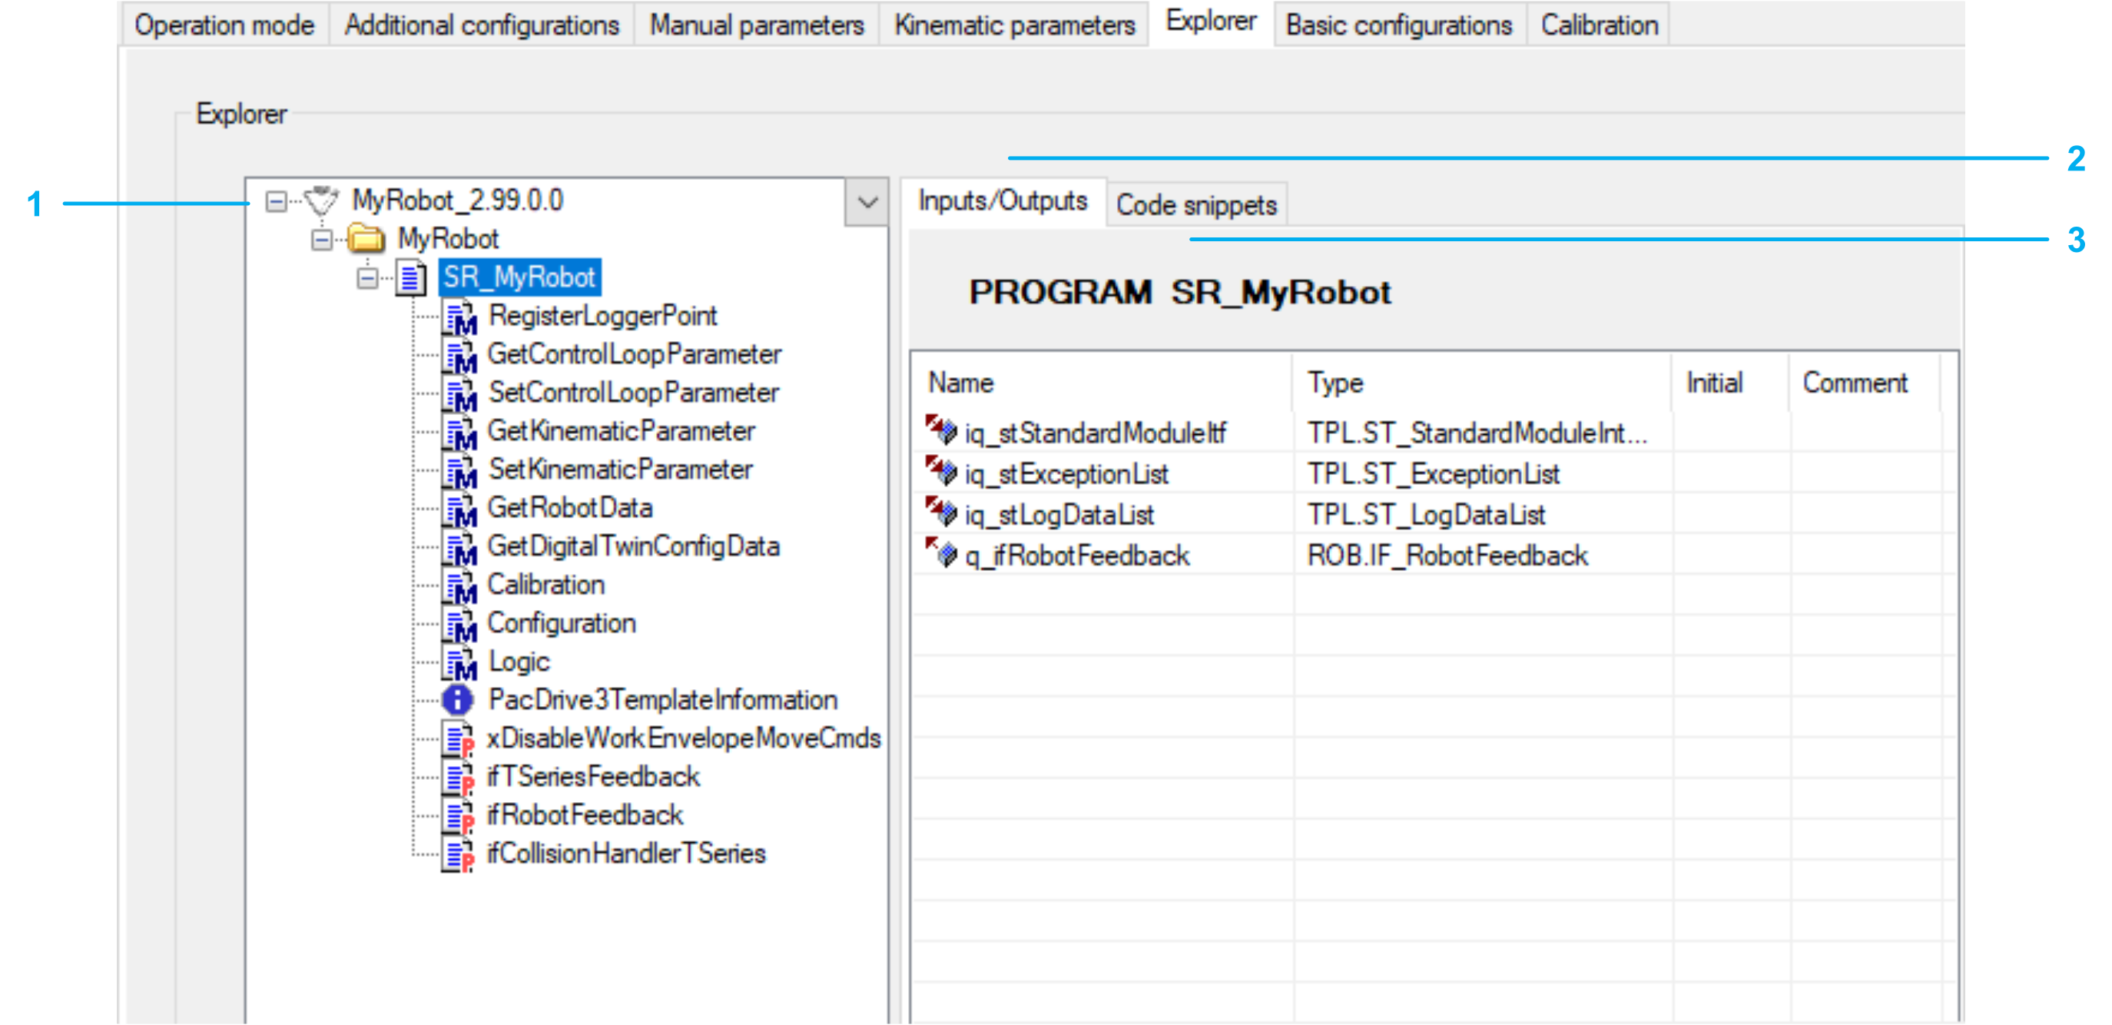
Task: Switch to the Code snippets tab
Action: click(x=1195, y=205)
